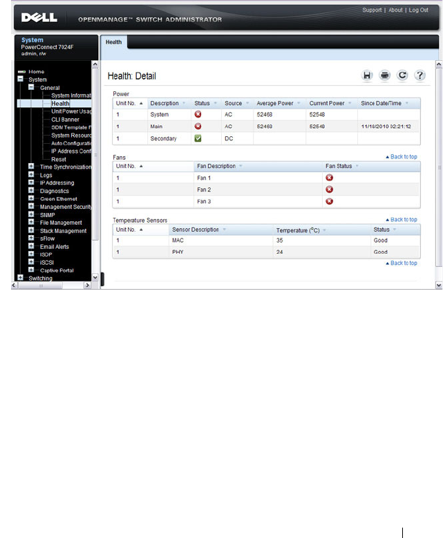Collapse the System tree node
443x538 pixels.
(x=21, y=79)
